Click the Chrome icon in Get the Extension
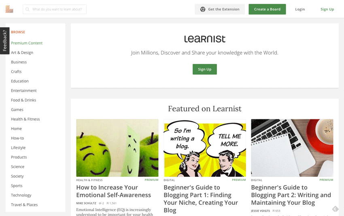The image size is (344, 216). click(x=203, y=9)
